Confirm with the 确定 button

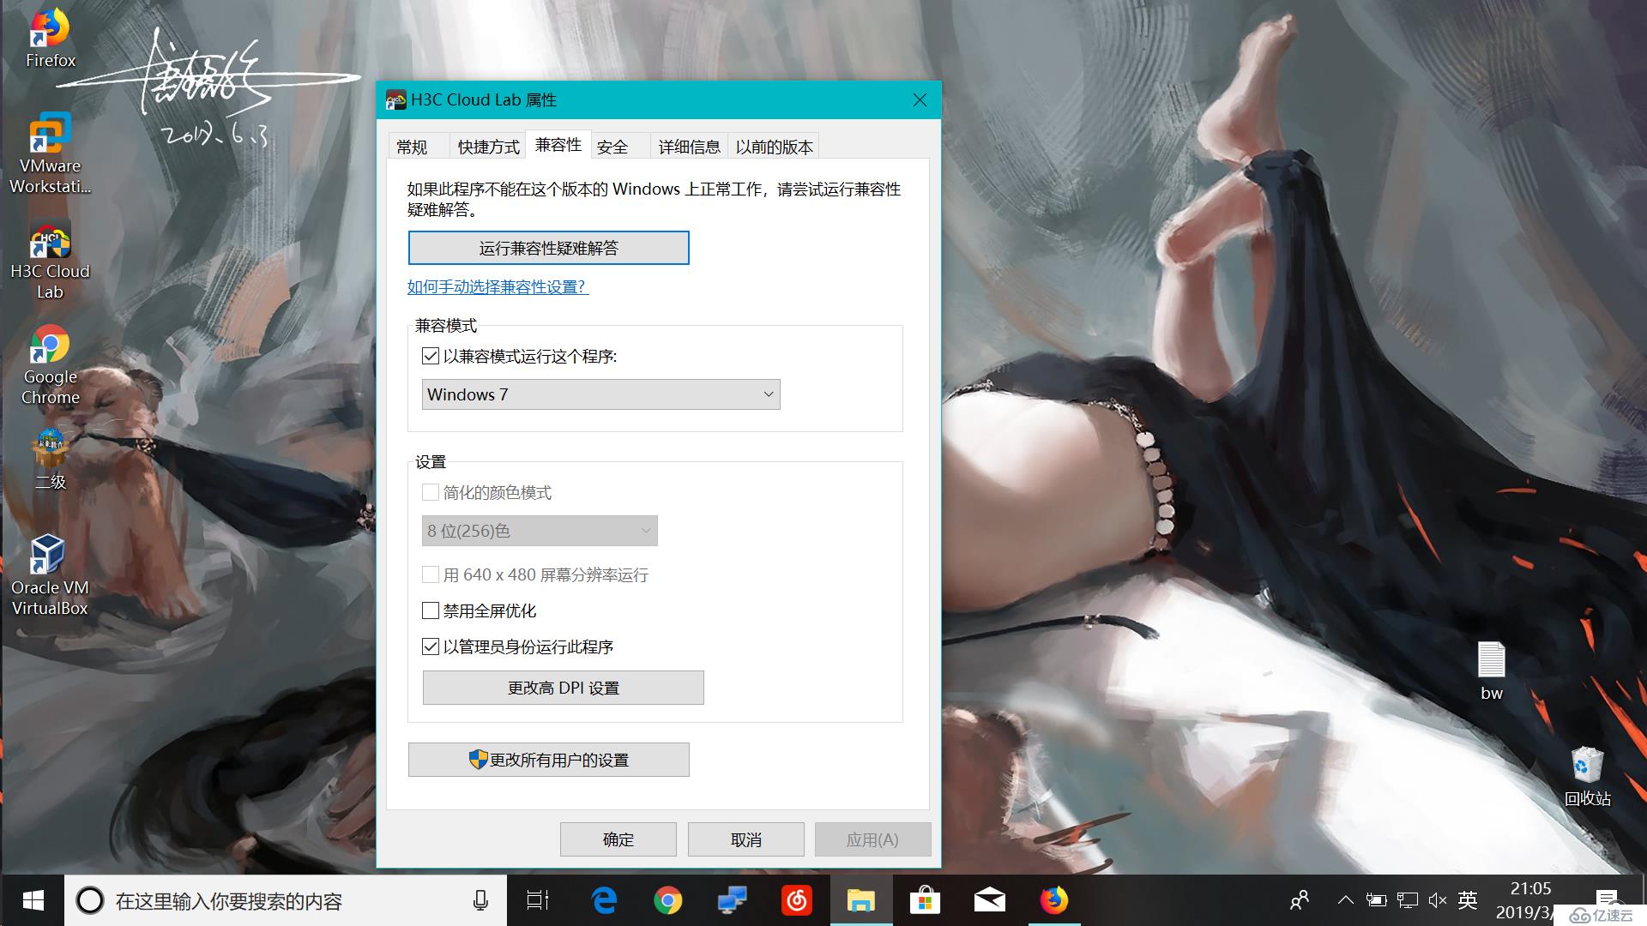(618, 839)
